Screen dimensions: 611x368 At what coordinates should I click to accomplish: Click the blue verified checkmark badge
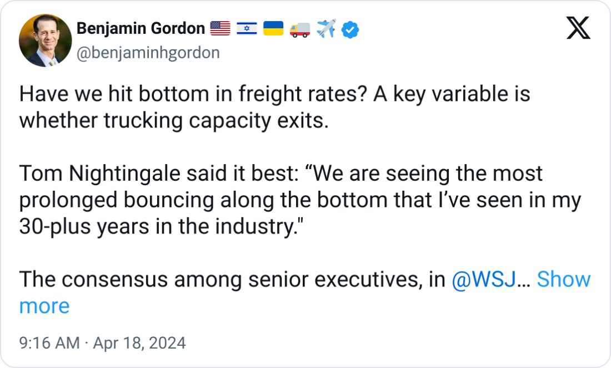tap(350, 29)
